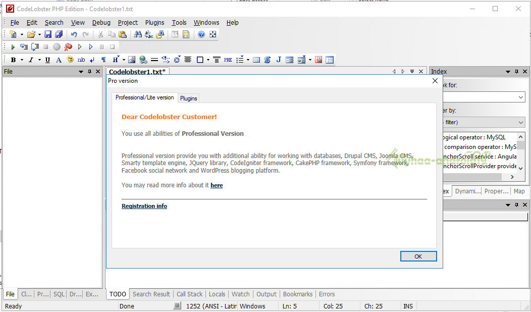The image size is (531, 312).
Task: Click the Insert Line Break arrow icon
Action: pos(92,60)
